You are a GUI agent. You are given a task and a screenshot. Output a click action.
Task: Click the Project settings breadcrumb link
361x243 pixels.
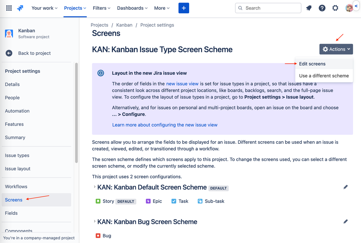tap(157, 25)
